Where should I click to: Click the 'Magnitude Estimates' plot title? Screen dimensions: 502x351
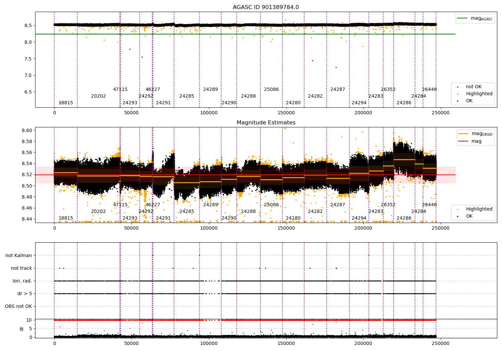266,123
